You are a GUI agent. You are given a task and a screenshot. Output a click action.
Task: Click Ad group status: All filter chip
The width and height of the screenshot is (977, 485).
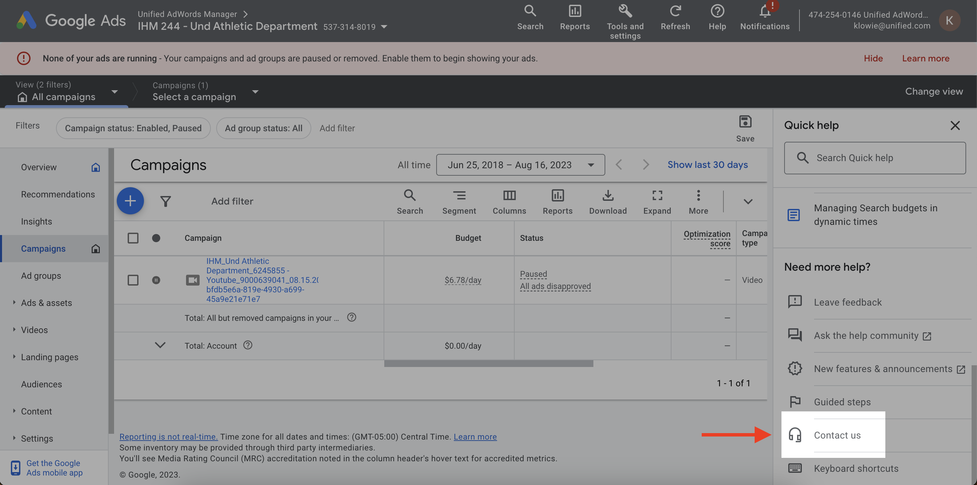(x=263, y=128)
